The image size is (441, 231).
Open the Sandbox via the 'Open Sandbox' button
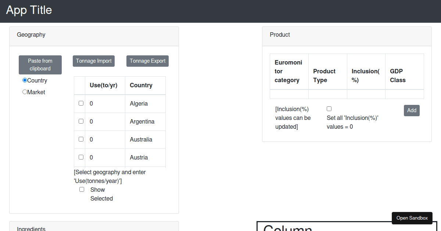412,218
